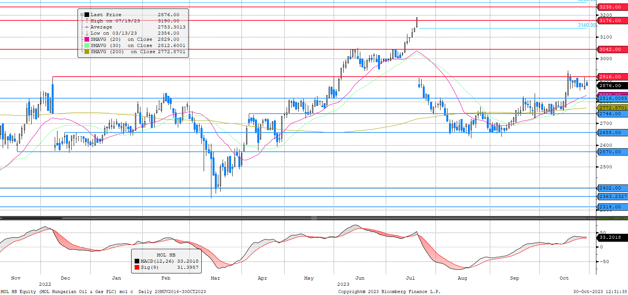Image resolution: width=628 pixels, height=295 pixels.
Task: Click the 'Mar' month axis label
Action: coord(215,278)
